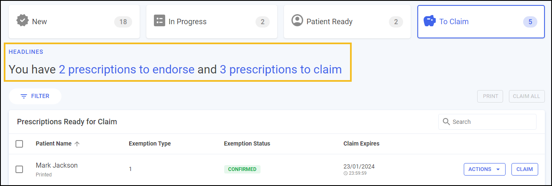The height and width of the screenshot is (186, 552).
Task: Tick the select-all header checkbox
Action: [19, 144]
